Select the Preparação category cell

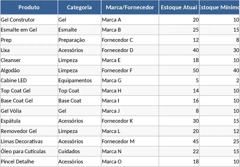coord(79,40)
